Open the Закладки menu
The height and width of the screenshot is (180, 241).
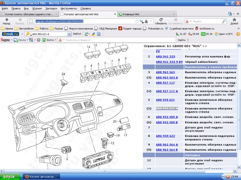[x=51, y=9]
